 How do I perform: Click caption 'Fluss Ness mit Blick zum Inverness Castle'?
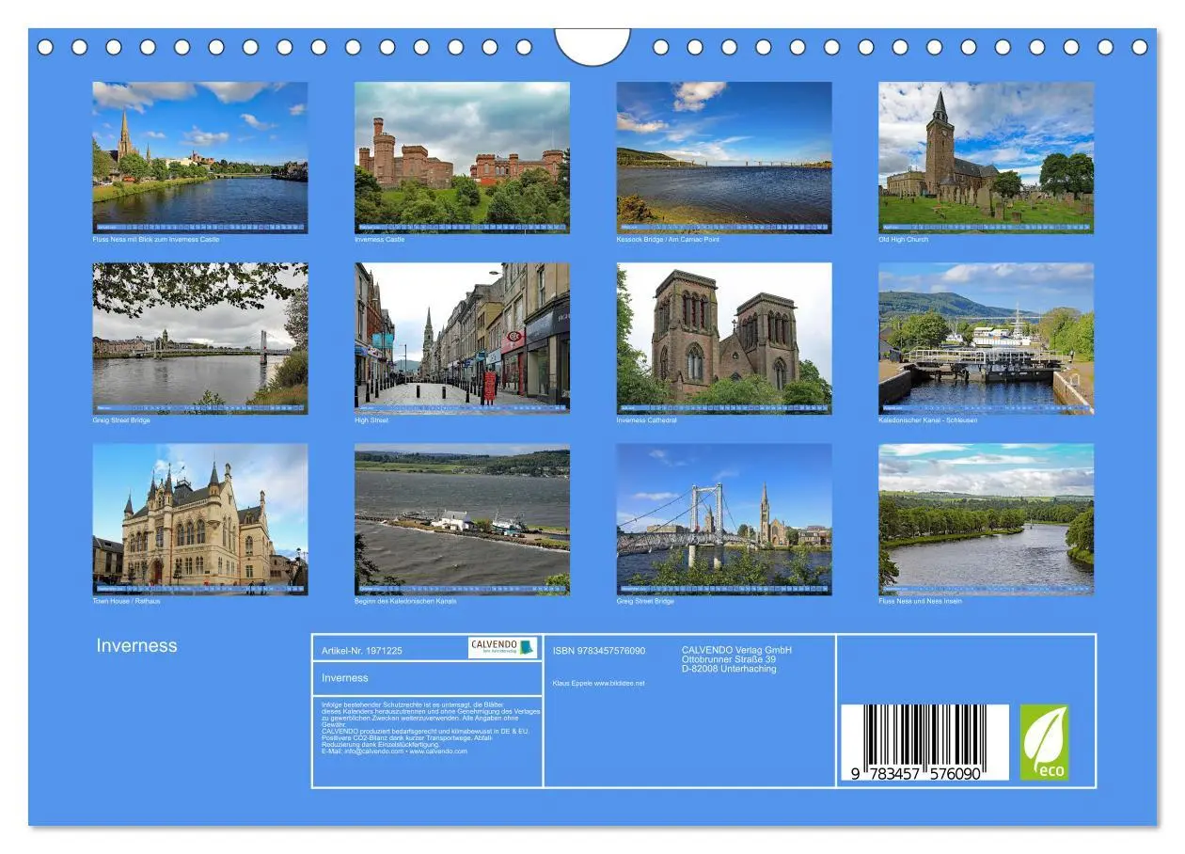click(x=156, y=240)
